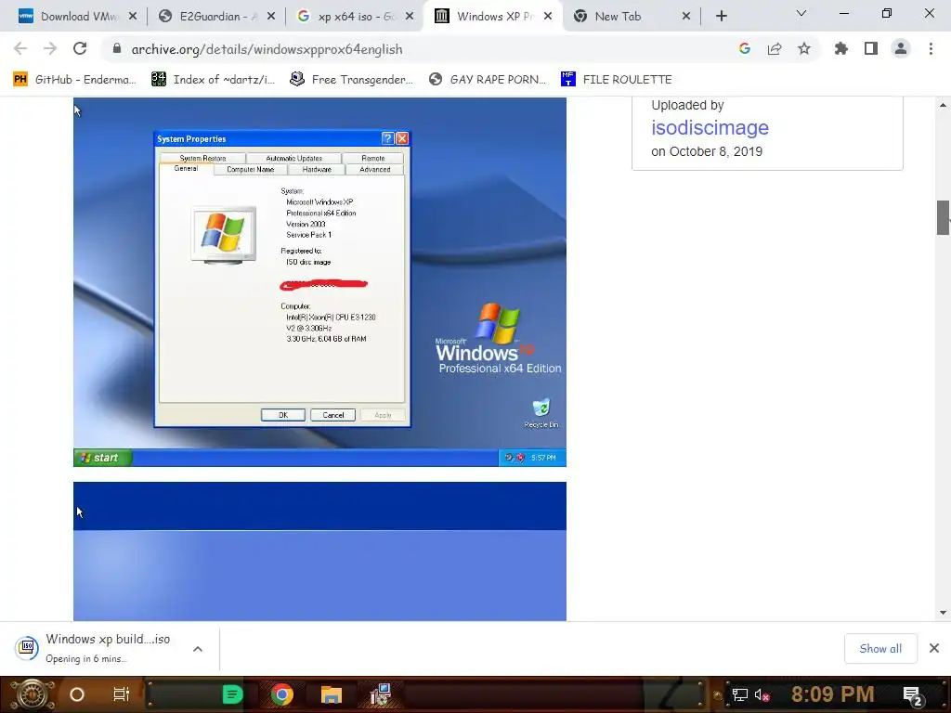The image size is (951, 713).
Task: Switch to the E2Guardian tab
Action: coord(215,17)
